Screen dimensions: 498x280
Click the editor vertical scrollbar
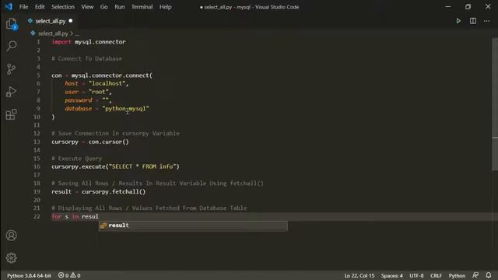pyautogui.click(x=495, y=105)
